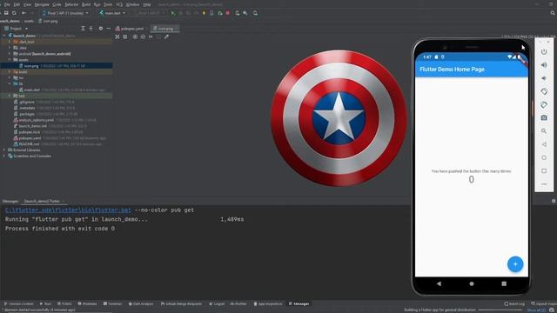557x313 pixels.
Task: Click the Flutter Hot Reload lightning icon
Action: [x=204, y=13]
